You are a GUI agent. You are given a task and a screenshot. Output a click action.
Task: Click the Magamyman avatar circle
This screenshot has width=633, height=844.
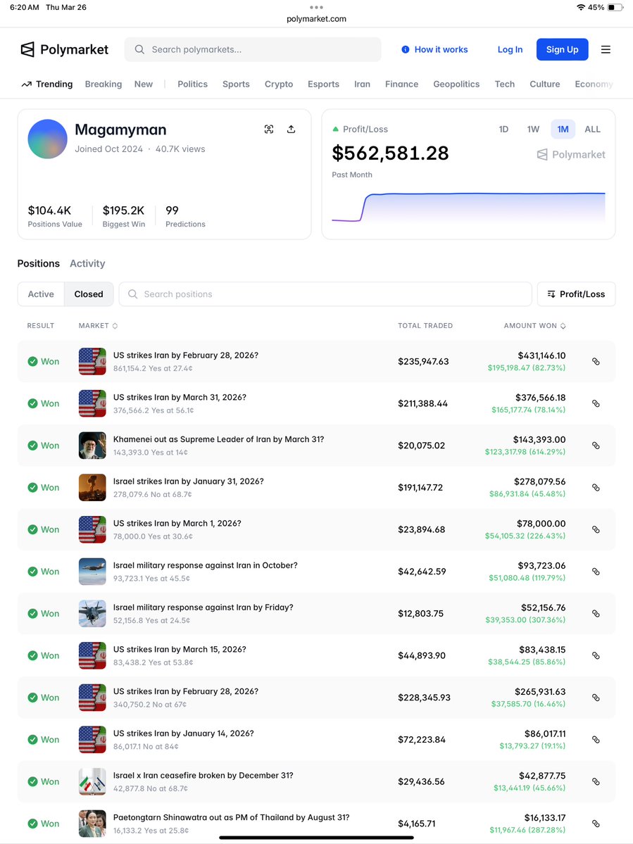[47, 139]
